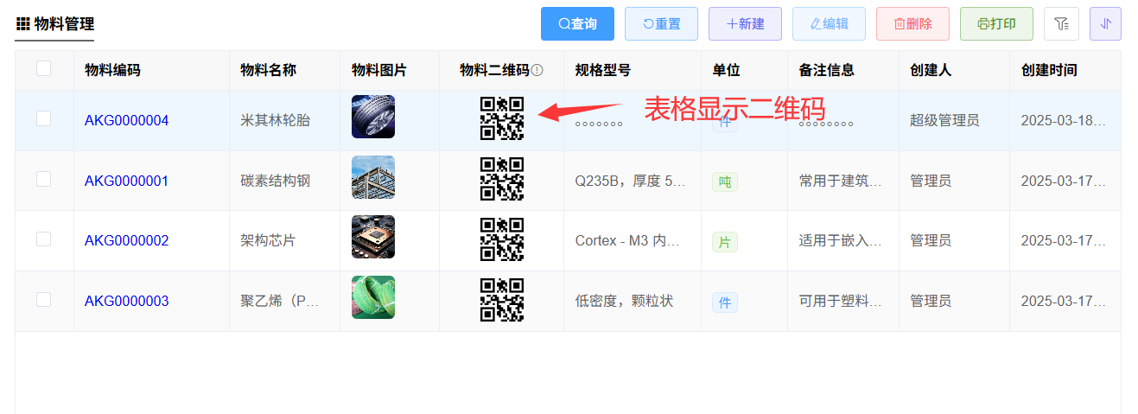Click the tire thumbnail image for 米其林轮胎

tap(373, 117)
